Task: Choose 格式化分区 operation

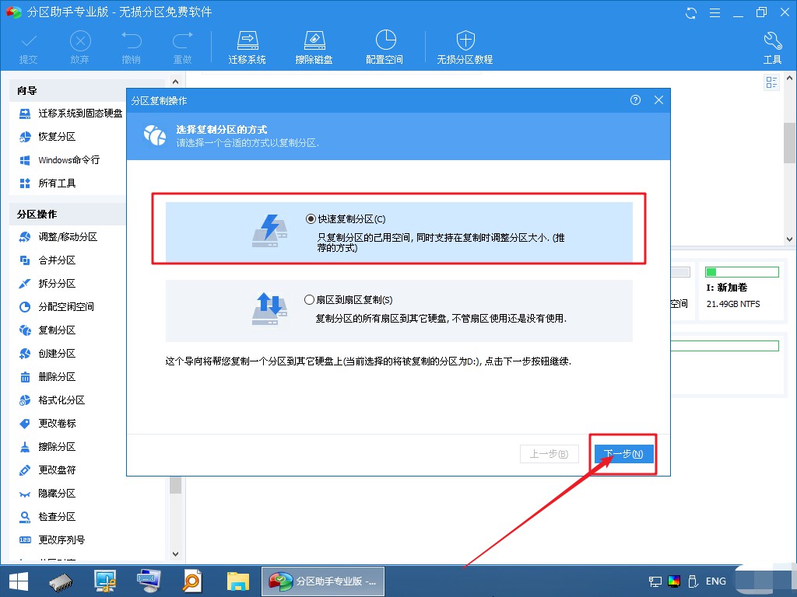Action: (52, 400)
